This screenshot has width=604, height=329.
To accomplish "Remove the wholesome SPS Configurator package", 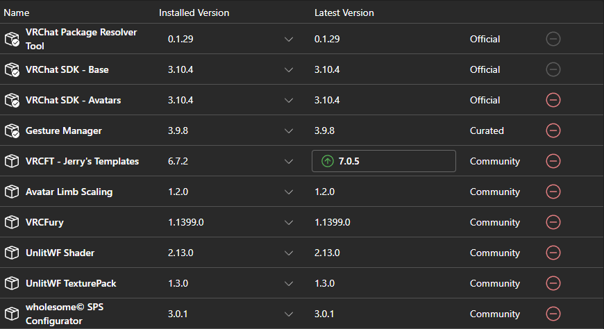I will pos(553,314).
